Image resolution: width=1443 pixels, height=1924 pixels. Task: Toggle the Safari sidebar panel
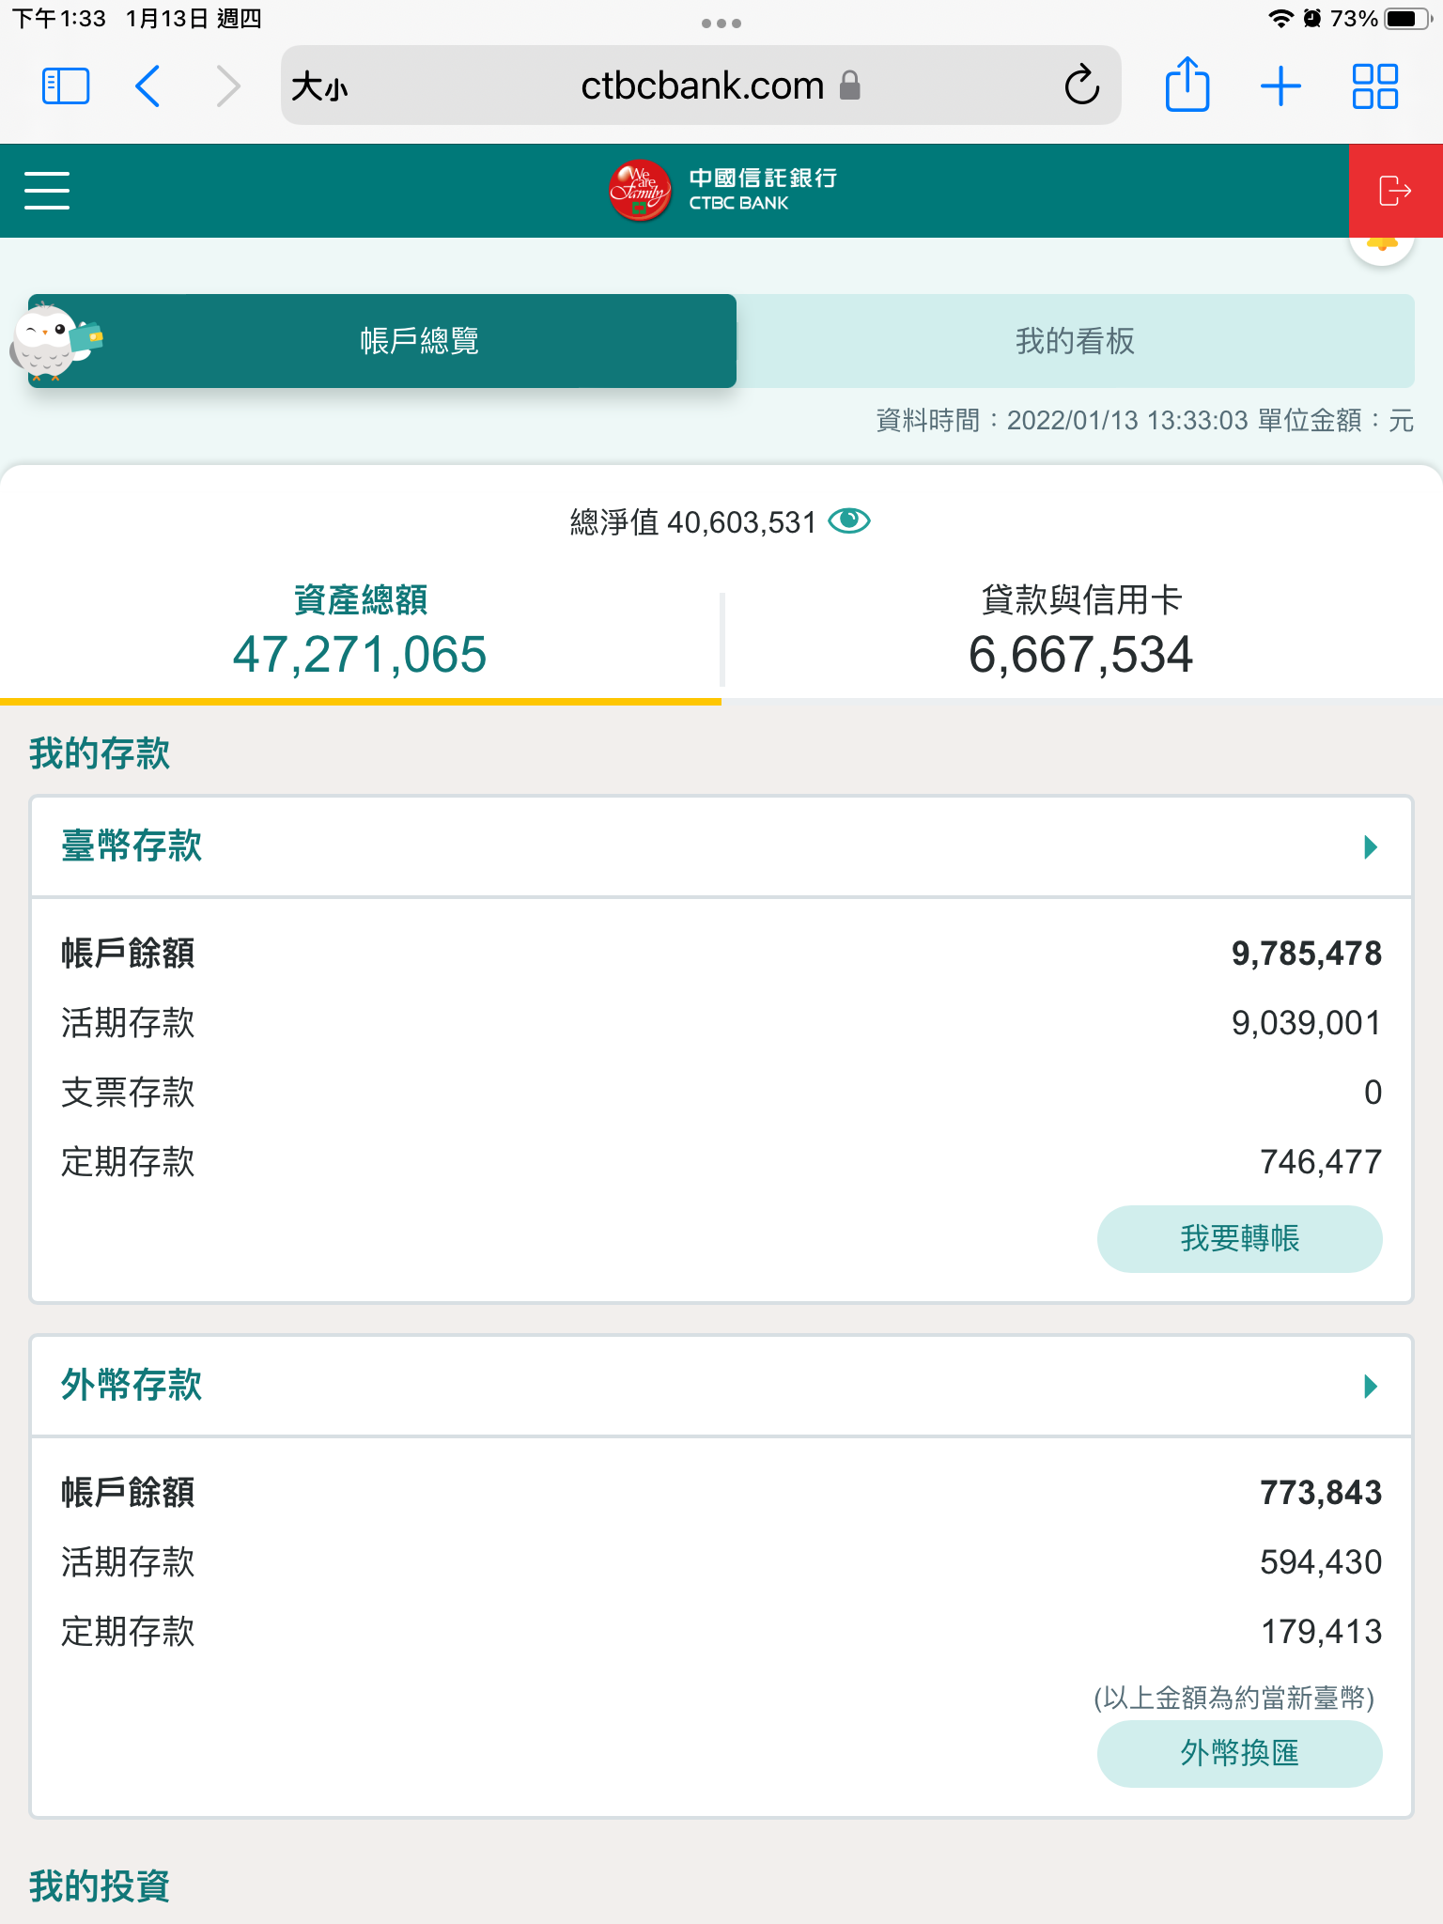[x=66, y=86]
